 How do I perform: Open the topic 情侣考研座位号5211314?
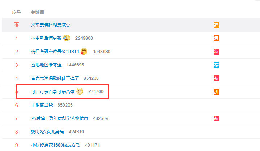pyautogui.click(x=55, y=52)
